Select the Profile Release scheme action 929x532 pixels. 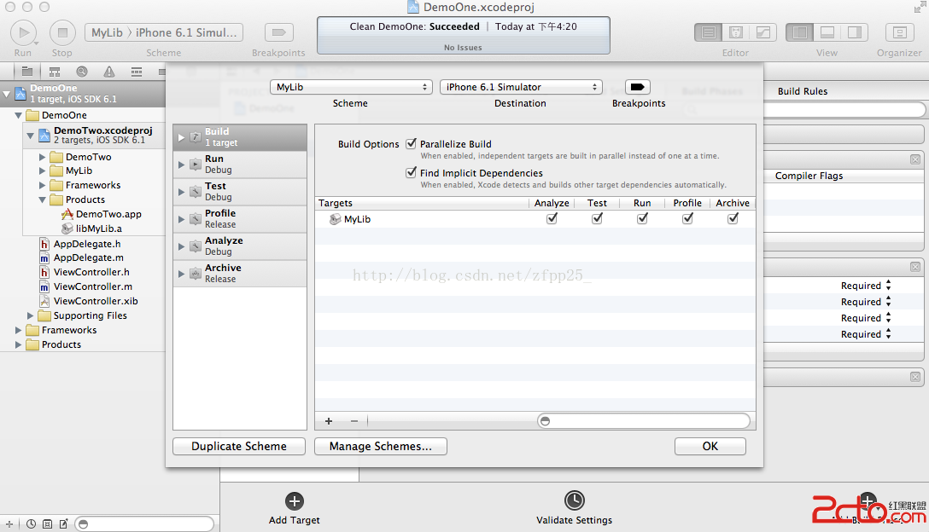[x=239, y=218]
